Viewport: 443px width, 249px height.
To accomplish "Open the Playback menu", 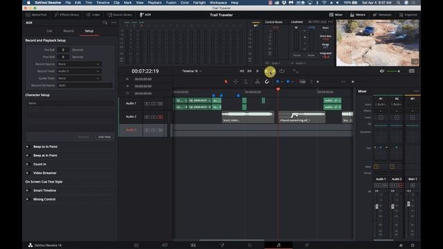I will 155,3.
